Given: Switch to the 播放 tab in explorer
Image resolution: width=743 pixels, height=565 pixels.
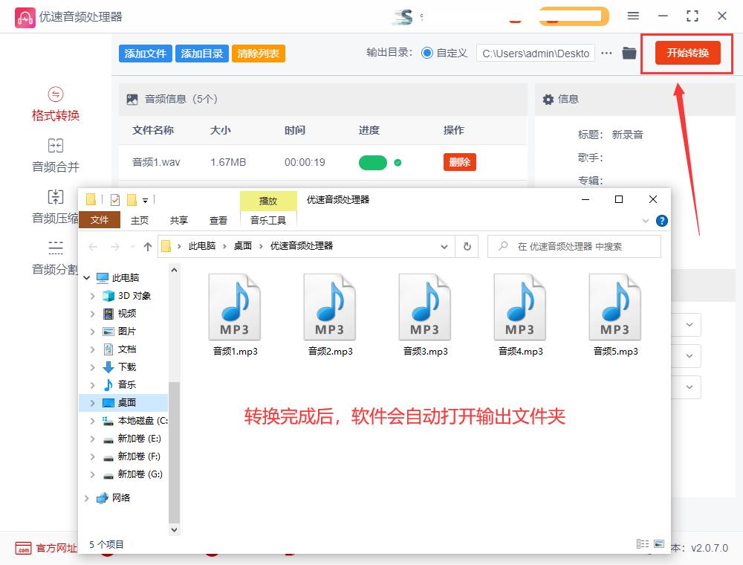Looking at the screenshot, I should (267, 201).
